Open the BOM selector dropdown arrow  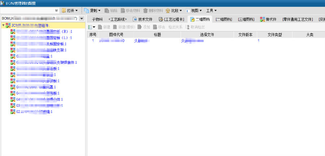pyautogui.click(x=82, y=18)
